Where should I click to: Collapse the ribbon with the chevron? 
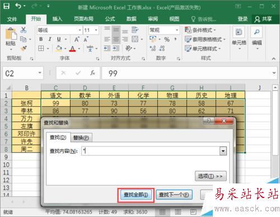click(274, 59)
